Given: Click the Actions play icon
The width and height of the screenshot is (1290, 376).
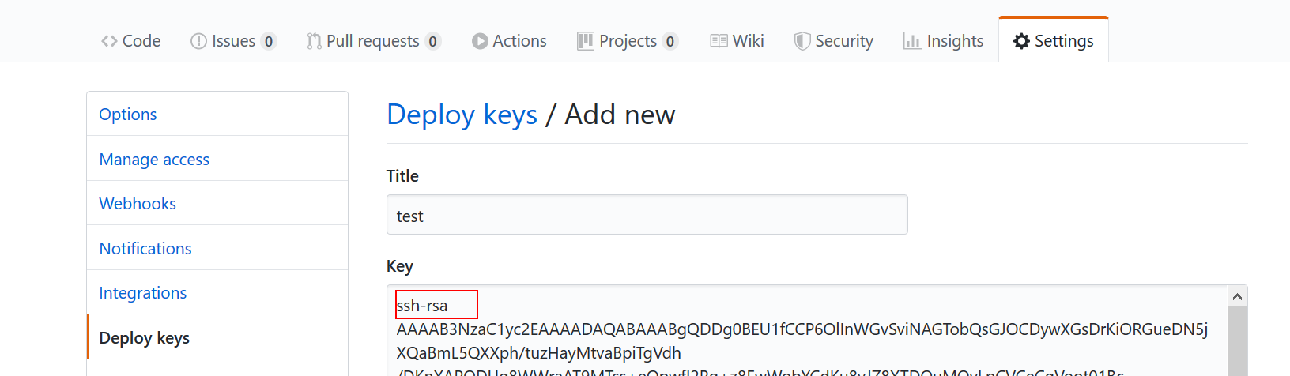Looking at the screenshot, I should pos(480,41).
